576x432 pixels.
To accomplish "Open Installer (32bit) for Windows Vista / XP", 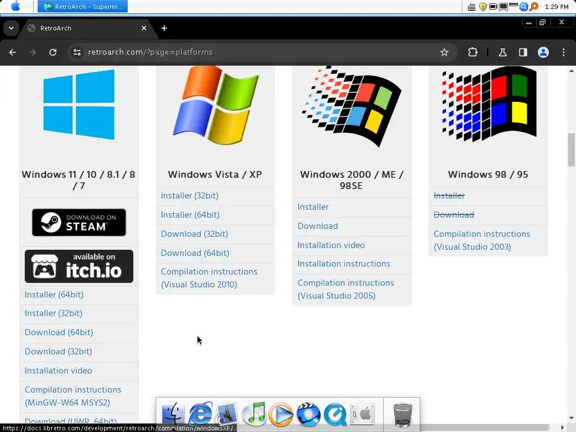I will tap(190, 196).
